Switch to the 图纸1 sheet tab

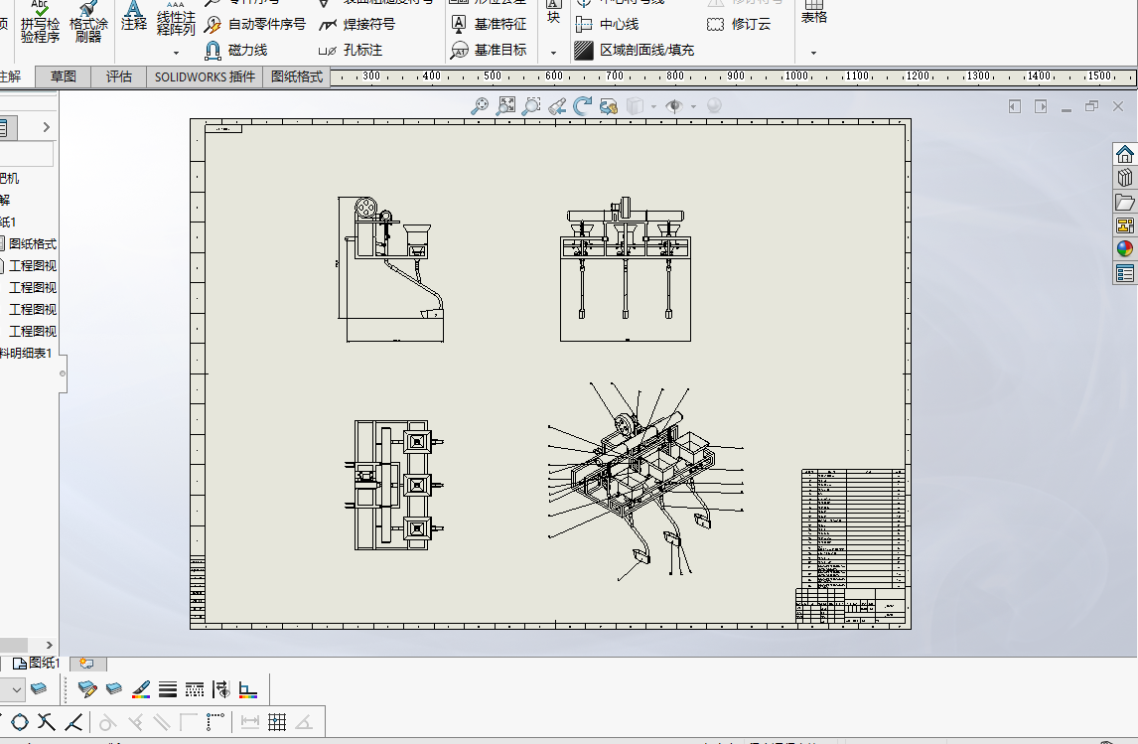[x=37, y=663]
